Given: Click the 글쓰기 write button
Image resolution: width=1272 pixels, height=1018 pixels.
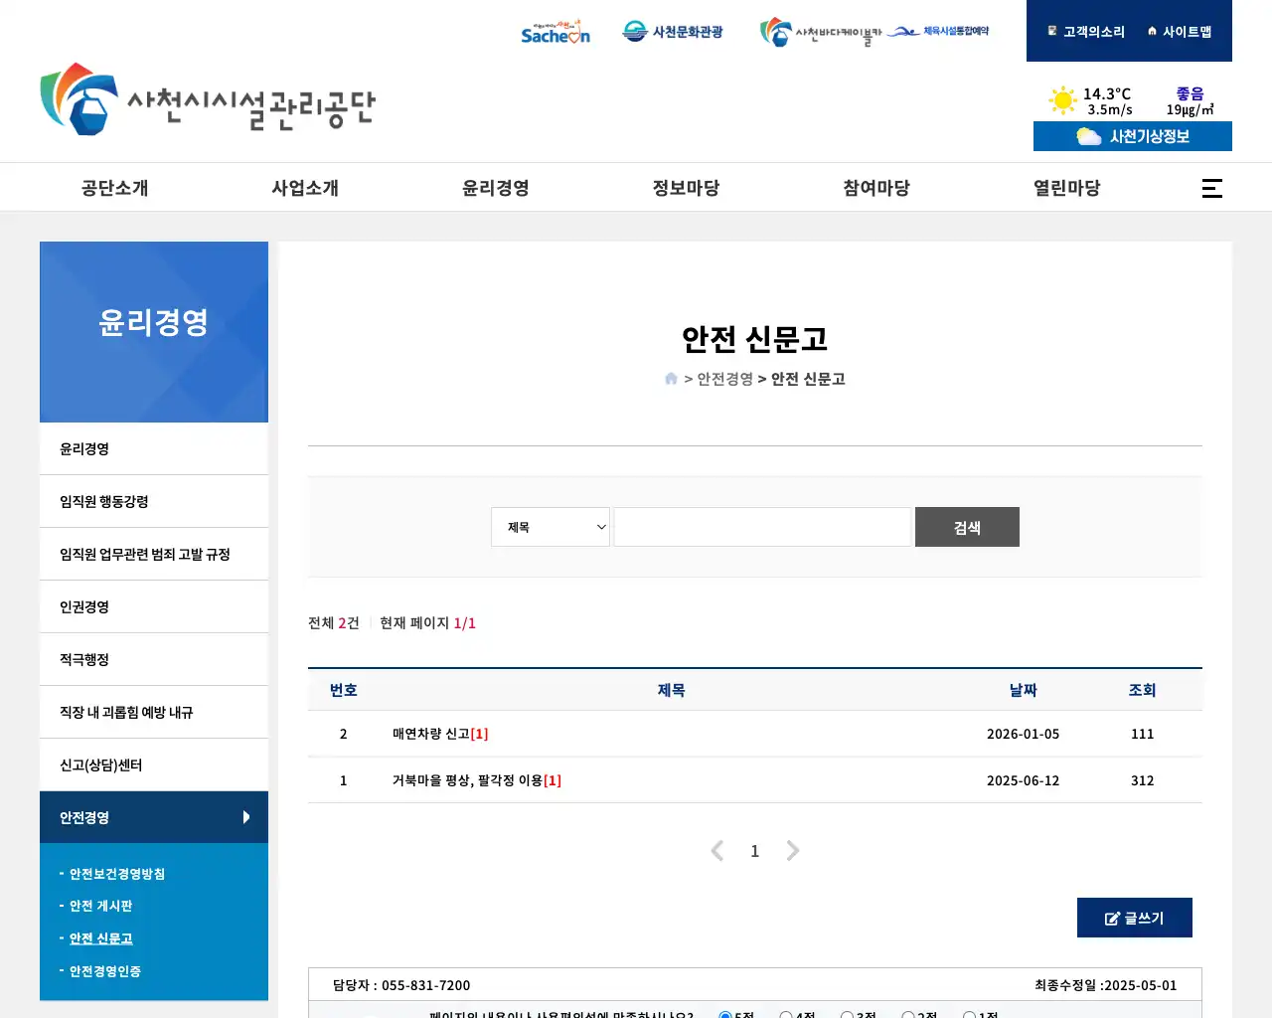Looking at the screenshot, I should coord(1135,918).
